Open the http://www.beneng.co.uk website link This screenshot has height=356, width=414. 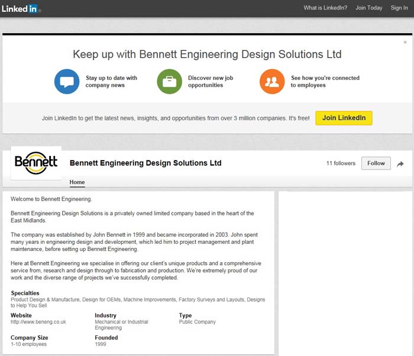pos(38,322)
